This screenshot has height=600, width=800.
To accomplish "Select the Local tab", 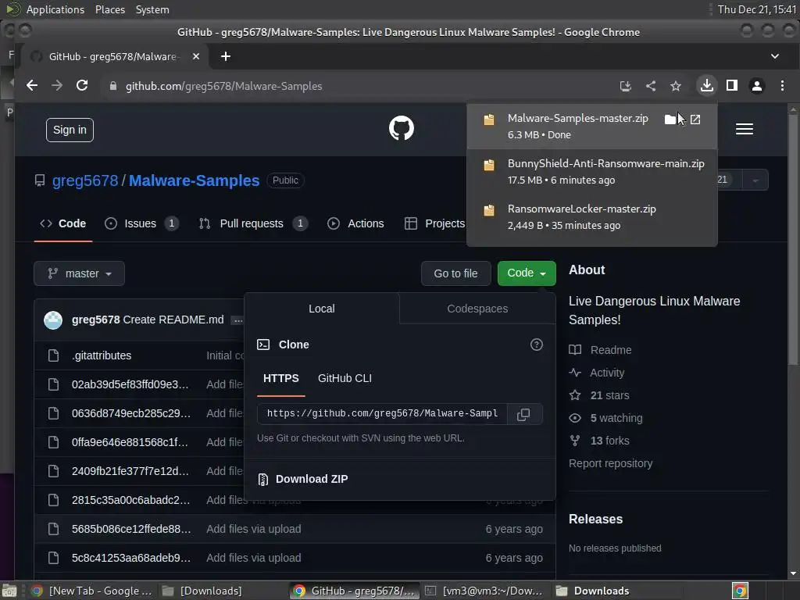I will pos(321,309).
